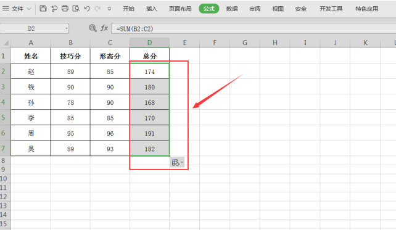Click the Undo arrow icon

point(87,9)
